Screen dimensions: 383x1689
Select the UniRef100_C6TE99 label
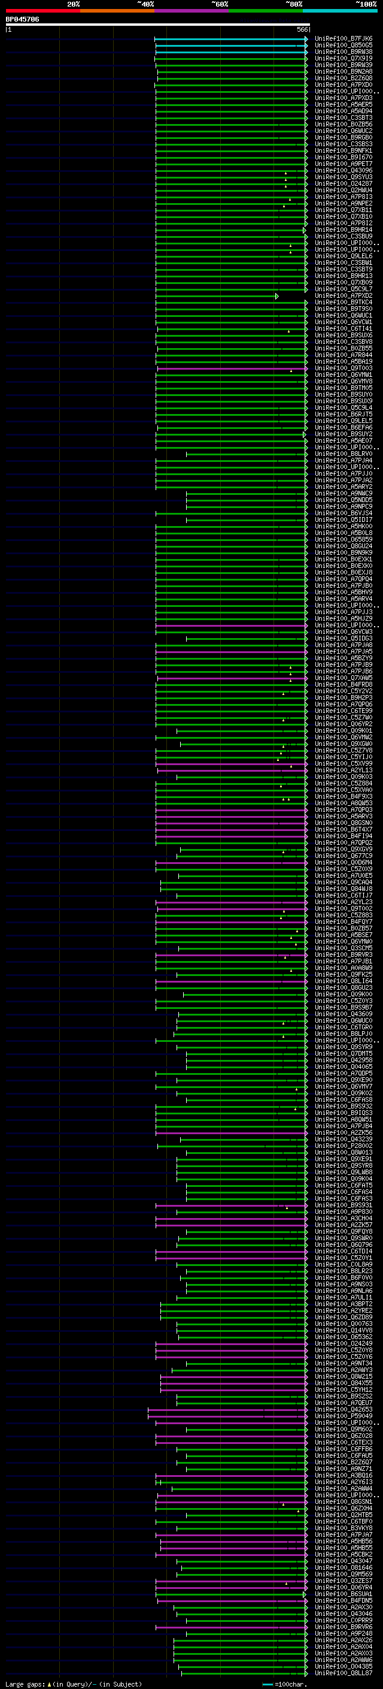(x=344, y=711)
